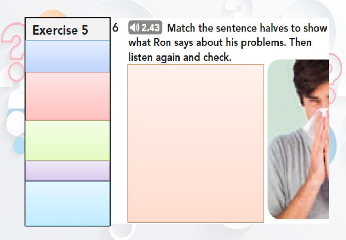Play the audio track speaker icon
The width and height of the screenshot is (346, 240).
(x=134, y=28)
